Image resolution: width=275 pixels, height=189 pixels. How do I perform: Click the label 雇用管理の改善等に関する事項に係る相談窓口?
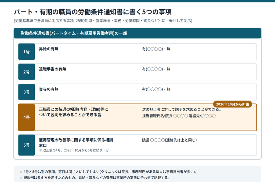[76, 143]
